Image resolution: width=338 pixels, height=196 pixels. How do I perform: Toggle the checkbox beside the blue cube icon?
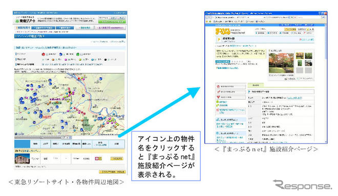point(64,55)
